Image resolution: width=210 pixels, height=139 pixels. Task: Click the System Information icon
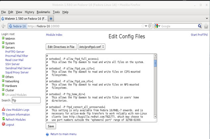pos(3,114)
